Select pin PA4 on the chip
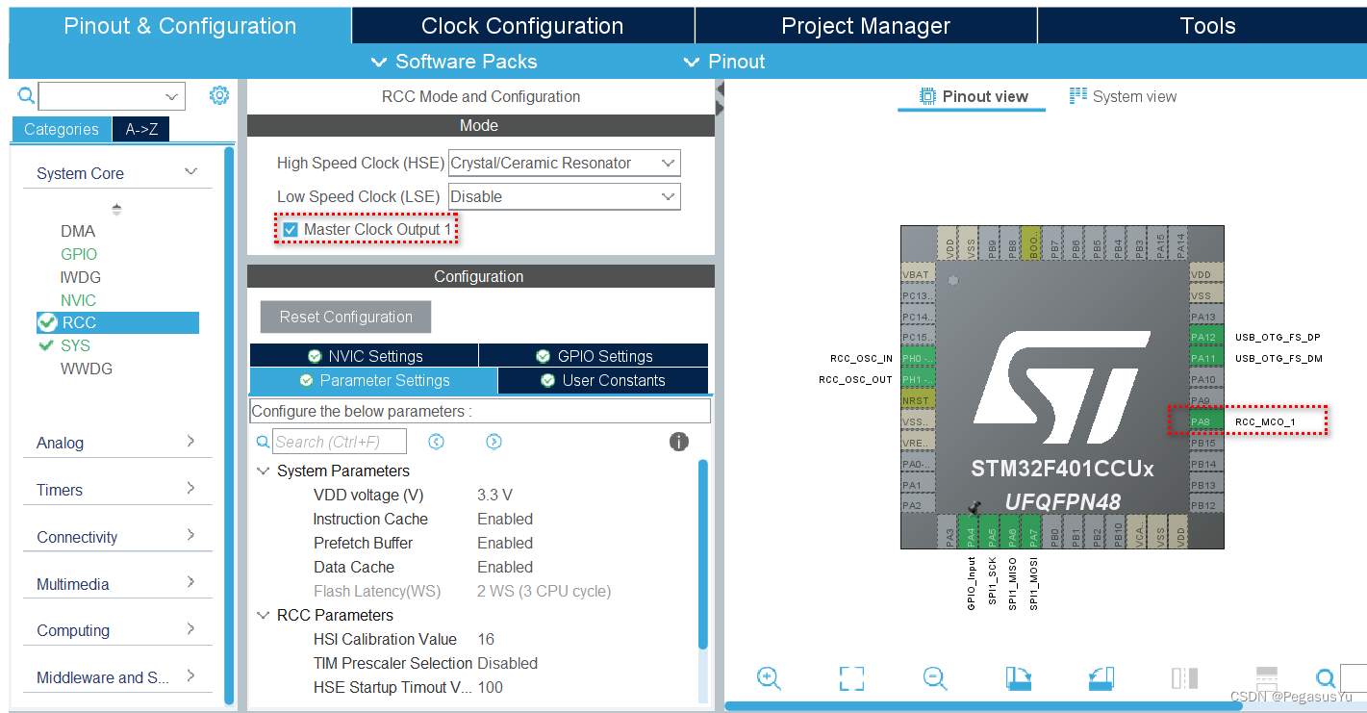The width and height of the screenshot is (1367, 713). click(x=970, y=531)
